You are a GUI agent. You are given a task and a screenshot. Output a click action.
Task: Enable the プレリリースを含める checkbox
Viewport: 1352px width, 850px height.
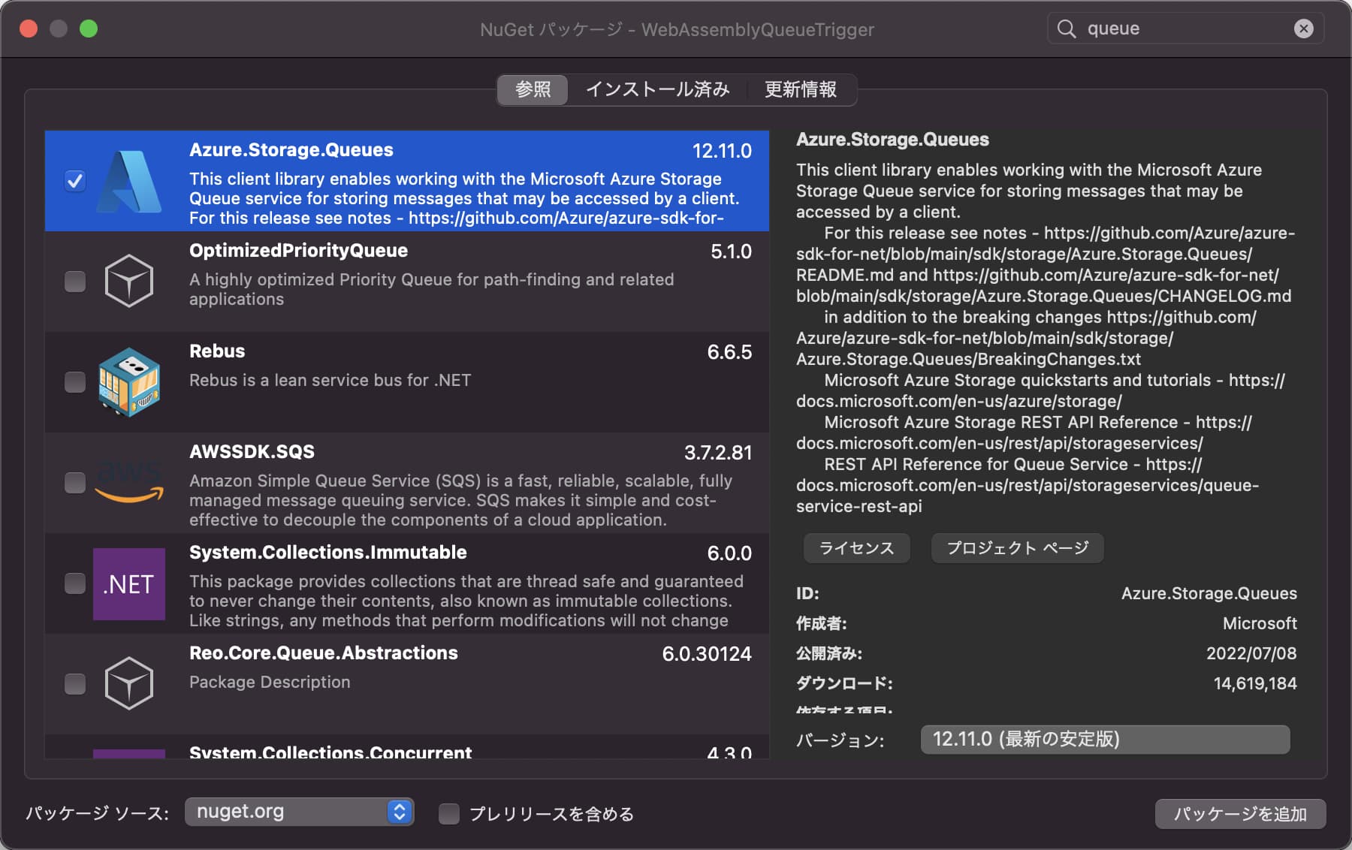tap(449, 814)
